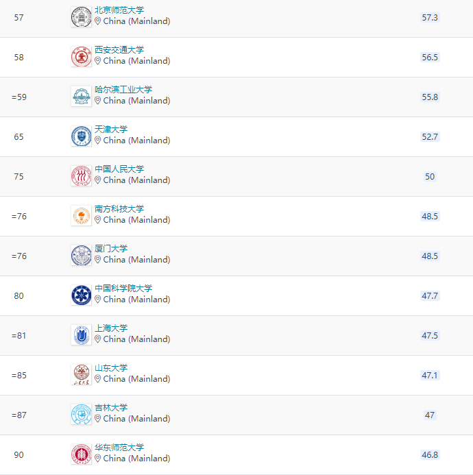This screenshot has height=475, width=473.
Task: Click the 南方科技大学 orange torch logo
Action: point(81,216)
